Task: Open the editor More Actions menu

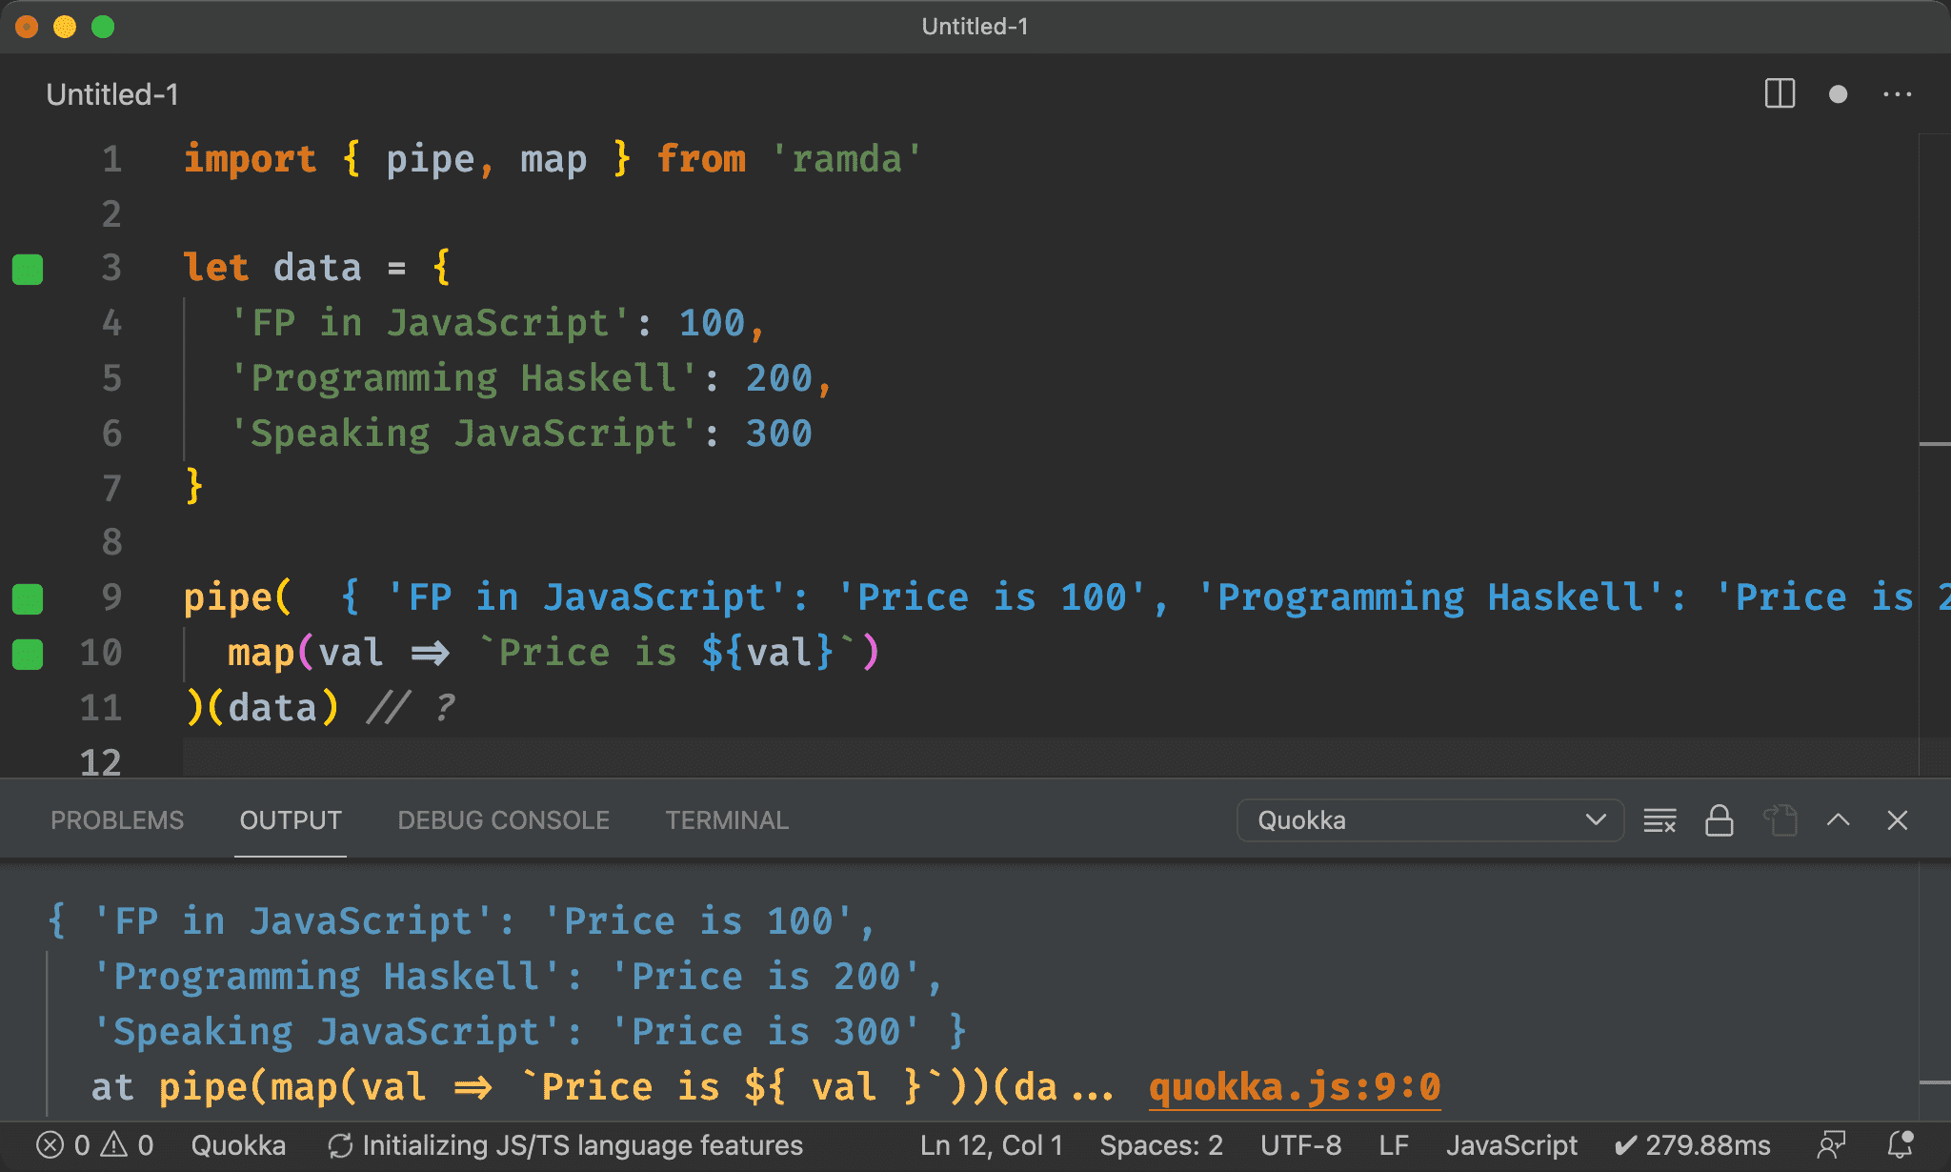Action: pyautogui.click(x=1897, y=94)
